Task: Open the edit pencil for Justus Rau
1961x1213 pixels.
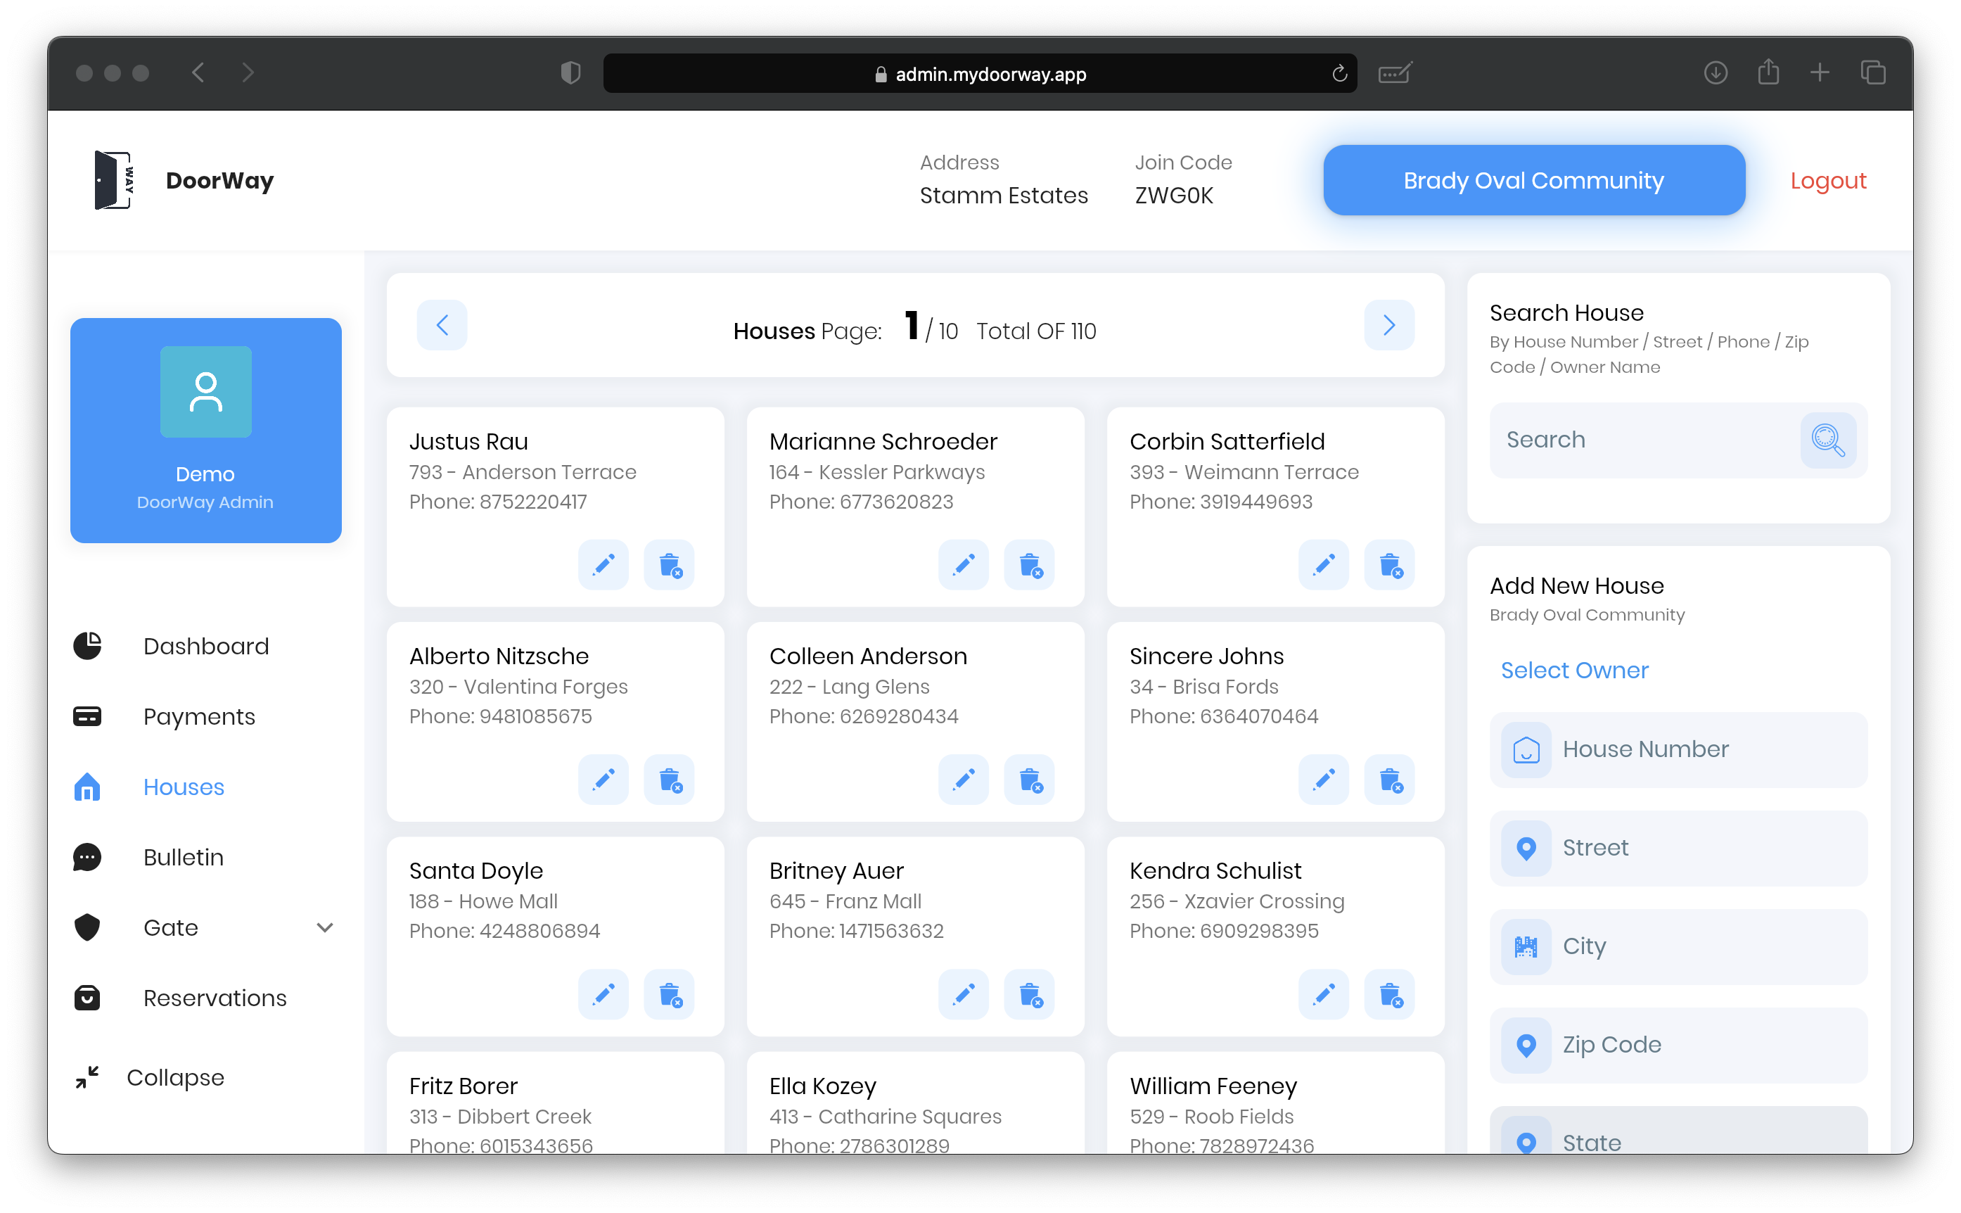Action: click(x=603, y=565)
